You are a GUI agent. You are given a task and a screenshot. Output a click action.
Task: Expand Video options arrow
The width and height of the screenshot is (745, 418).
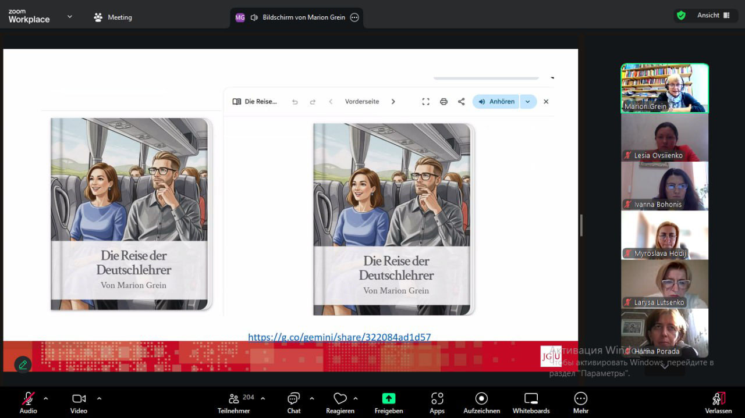click(99, 398)
